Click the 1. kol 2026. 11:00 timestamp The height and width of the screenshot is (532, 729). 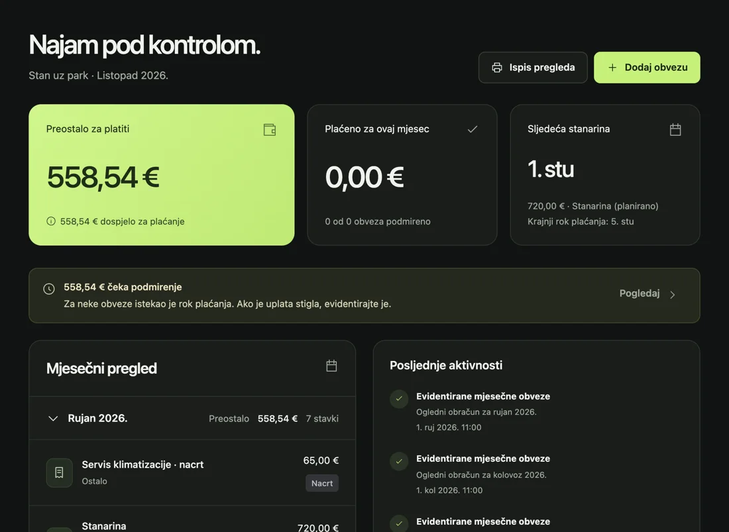point(449,490)
